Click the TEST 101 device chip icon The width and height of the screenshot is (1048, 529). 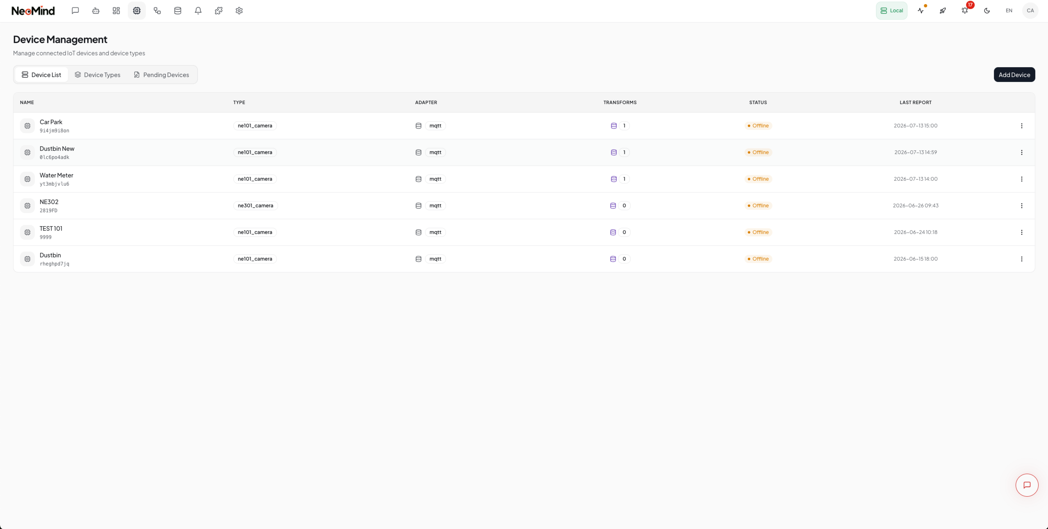point(27,232)
